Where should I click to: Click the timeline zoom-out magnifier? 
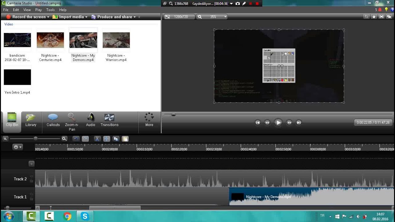coord(5,139)
